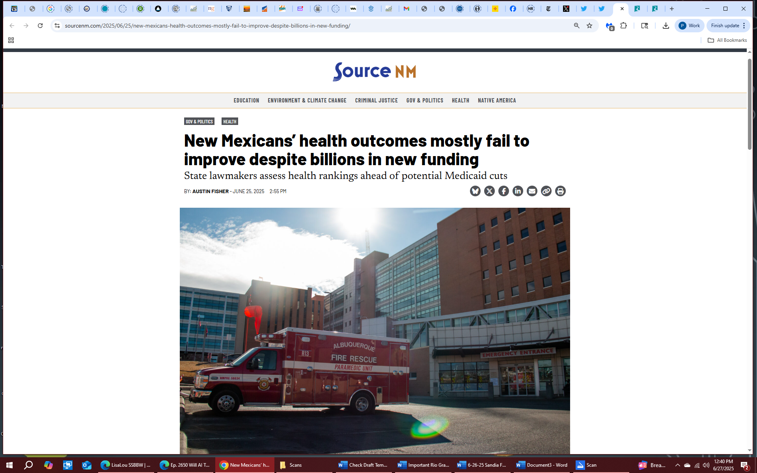Share article on LinkedIn icon
757x473 pixels.
(x=518, y=191)
